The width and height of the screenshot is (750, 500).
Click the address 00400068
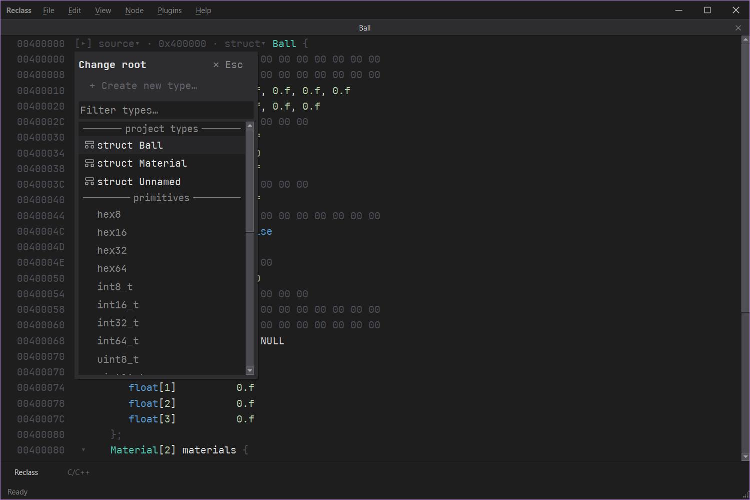point(41,341)
